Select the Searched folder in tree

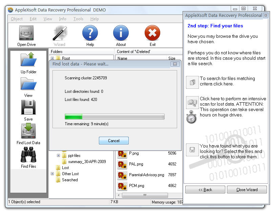click(70, 180)
